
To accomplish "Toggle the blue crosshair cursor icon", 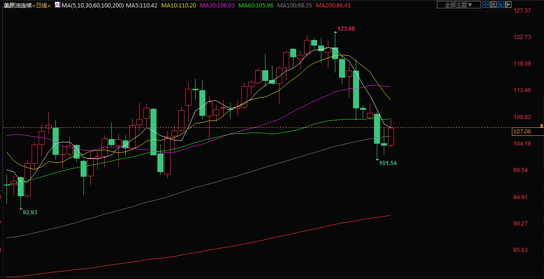I will [485, 5].
